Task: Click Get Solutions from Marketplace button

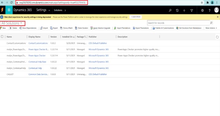Action: coord(189,28)
